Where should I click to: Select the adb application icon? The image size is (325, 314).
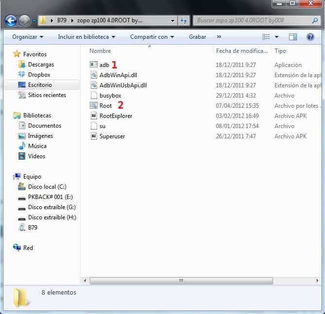(94, 65)
